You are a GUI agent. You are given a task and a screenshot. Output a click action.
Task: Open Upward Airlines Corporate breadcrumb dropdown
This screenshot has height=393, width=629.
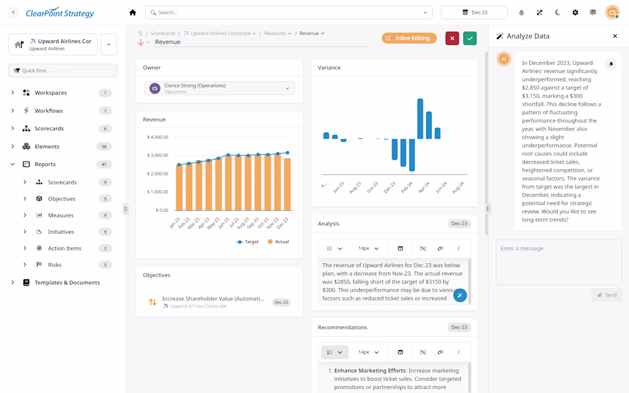coord(220,33)
